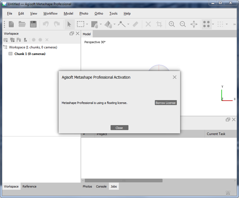
Task: Select the Move Object tool
Action: tap(108, 24)
